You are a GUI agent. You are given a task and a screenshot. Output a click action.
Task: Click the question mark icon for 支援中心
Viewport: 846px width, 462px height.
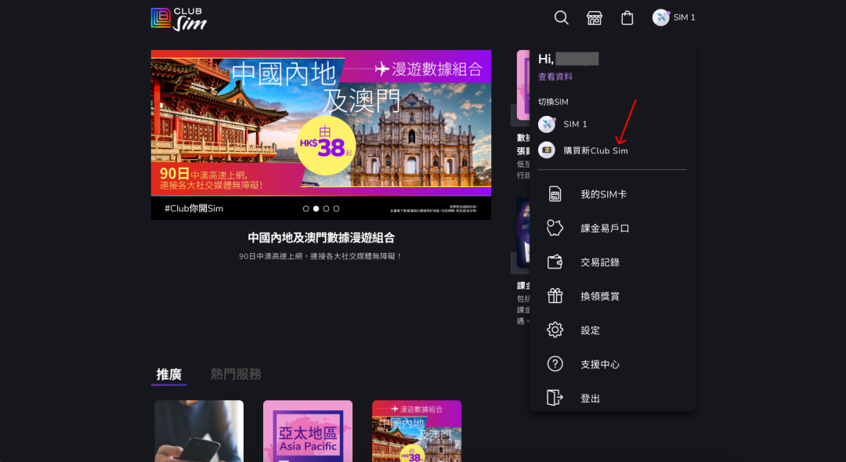[x=555, y=363]
